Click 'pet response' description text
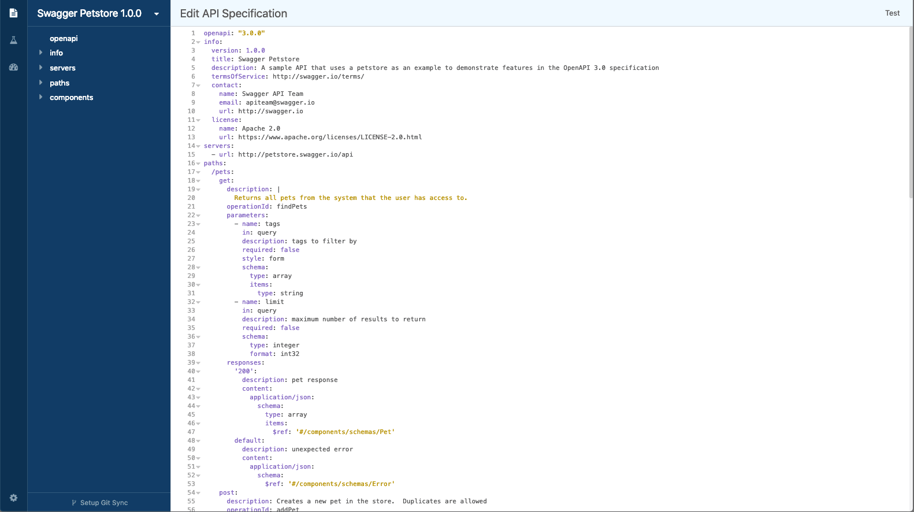This screenshot has width=914, height=512. [315, 380]
